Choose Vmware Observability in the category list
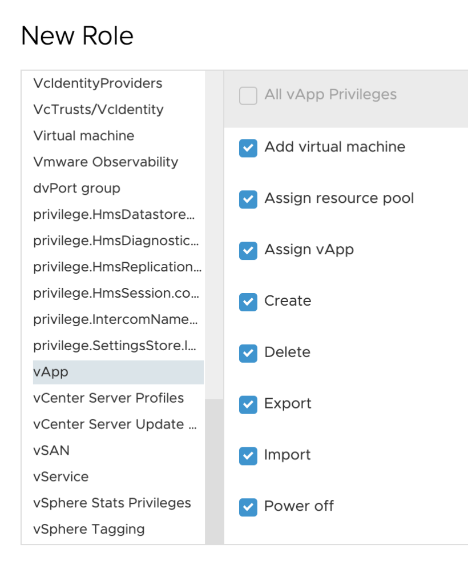 (106, 162)
